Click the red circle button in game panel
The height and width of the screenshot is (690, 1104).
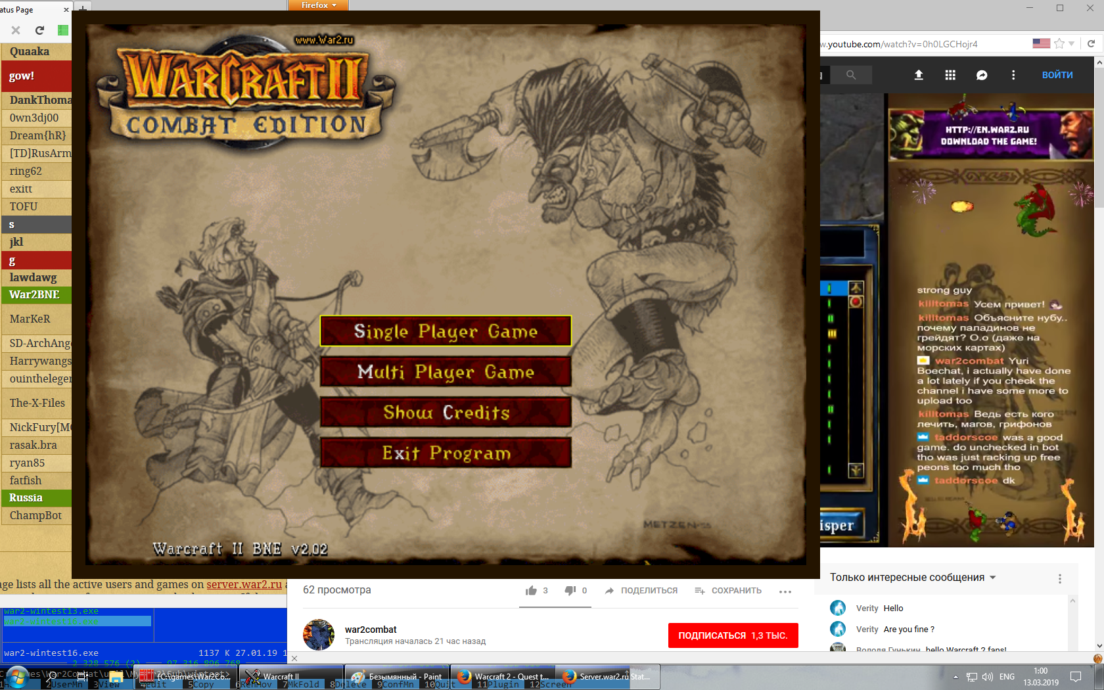coord(856,302)
